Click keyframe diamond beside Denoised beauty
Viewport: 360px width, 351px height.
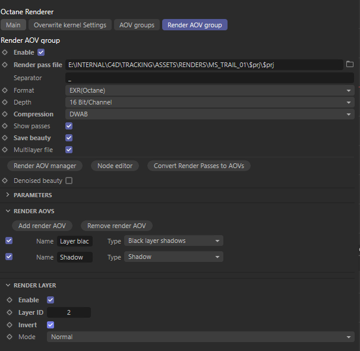tap(5, 181)
